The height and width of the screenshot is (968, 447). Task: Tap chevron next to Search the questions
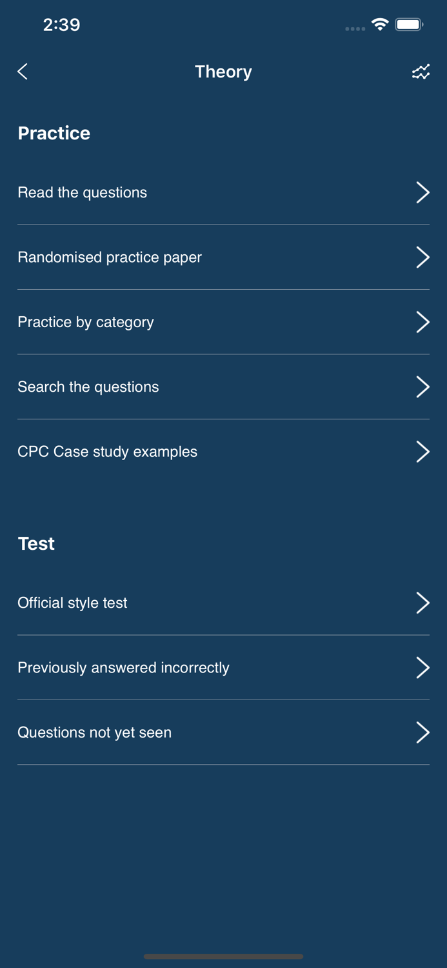click(x=422, y=387)
